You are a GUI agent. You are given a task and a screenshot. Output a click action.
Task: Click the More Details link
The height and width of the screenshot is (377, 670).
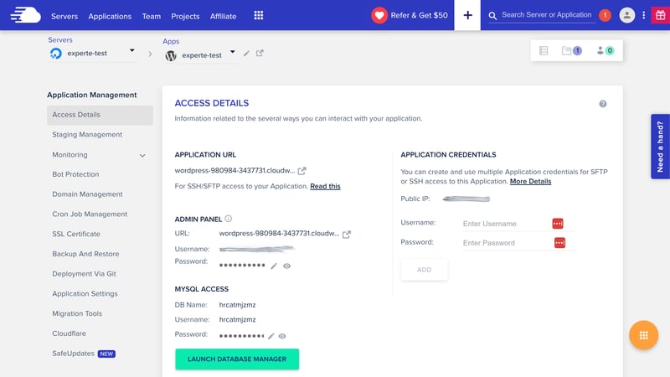pos(530,182)
